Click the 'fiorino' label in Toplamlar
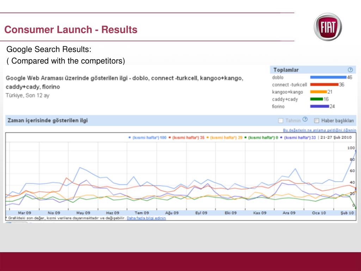The image size is (361, 271). coord(278,107)
